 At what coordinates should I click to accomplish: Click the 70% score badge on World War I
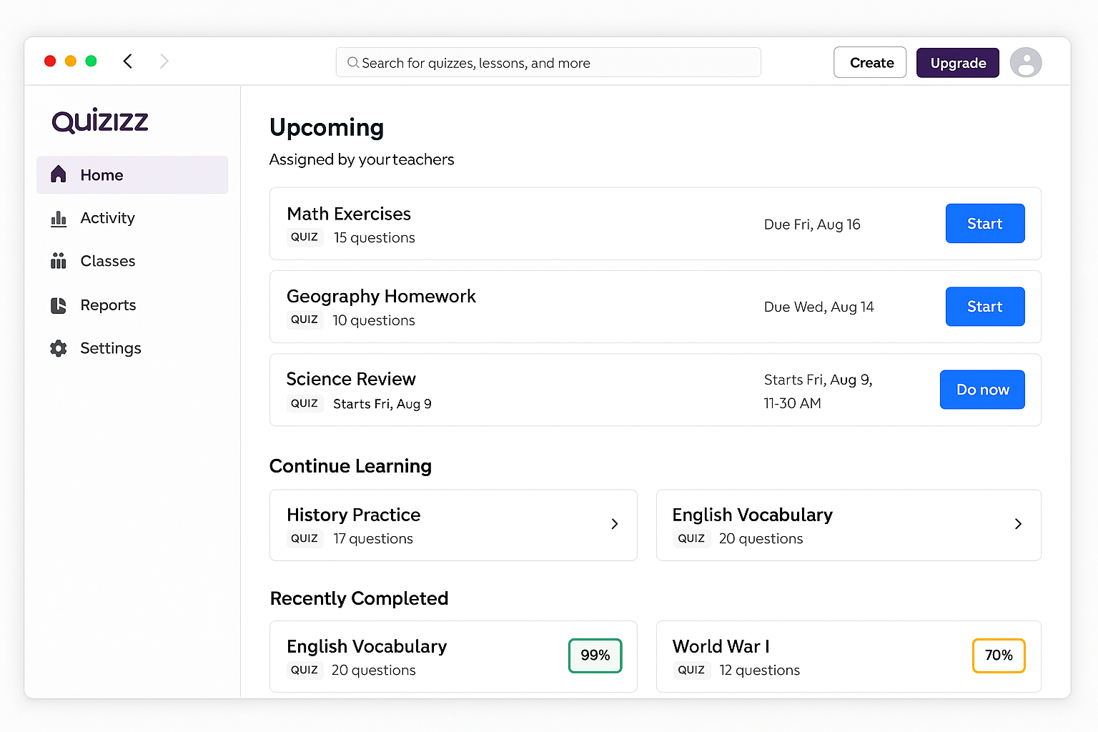tap(999, 656)
